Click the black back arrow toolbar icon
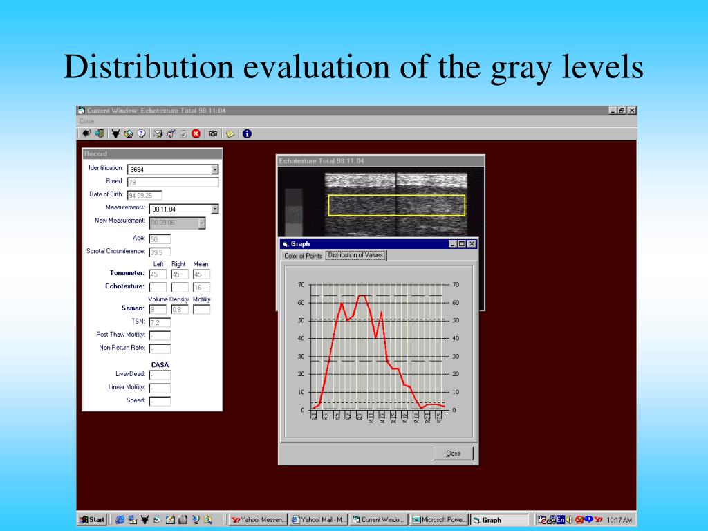 click(86, 133)
